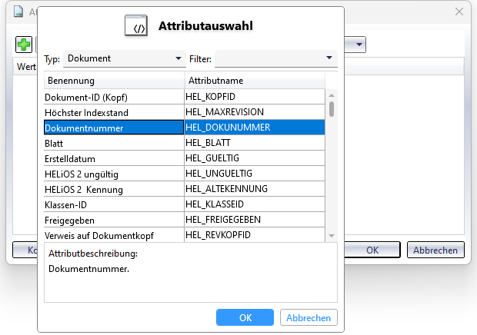Click the attribute list scroll-down arrow
Viewport: 477px width, 335px height.
coord(332,235)
